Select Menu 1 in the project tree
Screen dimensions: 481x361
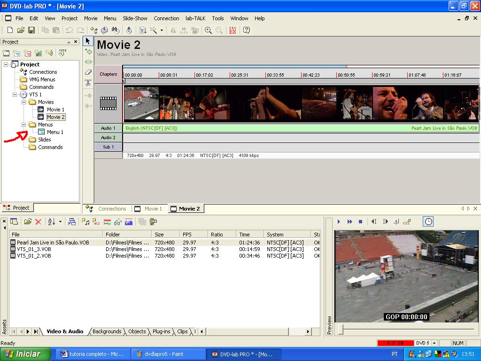click(x=55, y=132)
